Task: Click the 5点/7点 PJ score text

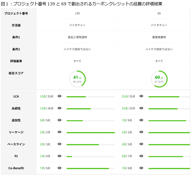Action: (127, 156)
